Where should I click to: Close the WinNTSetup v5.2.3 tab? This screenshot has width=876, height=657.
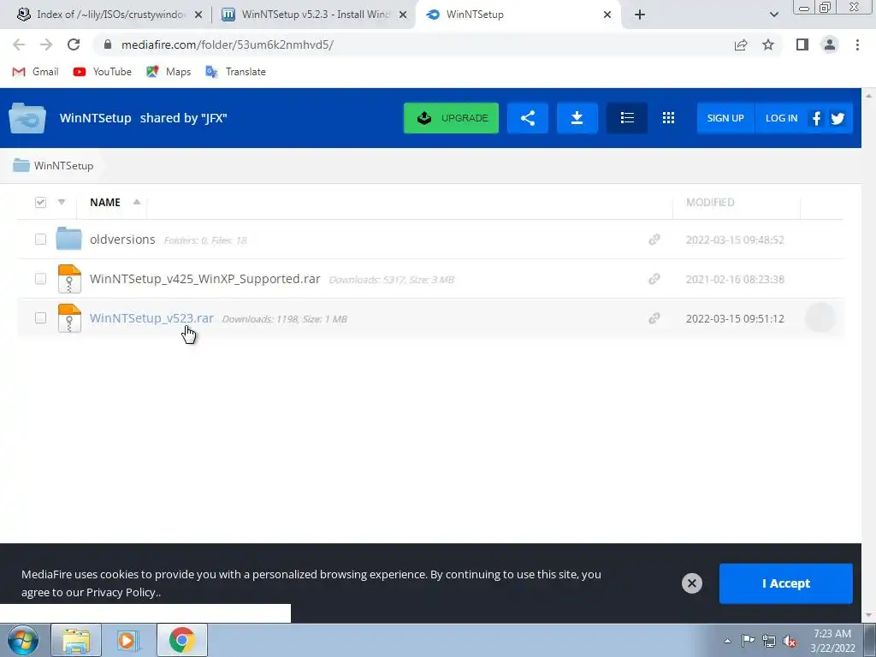(x=403, y=15)
